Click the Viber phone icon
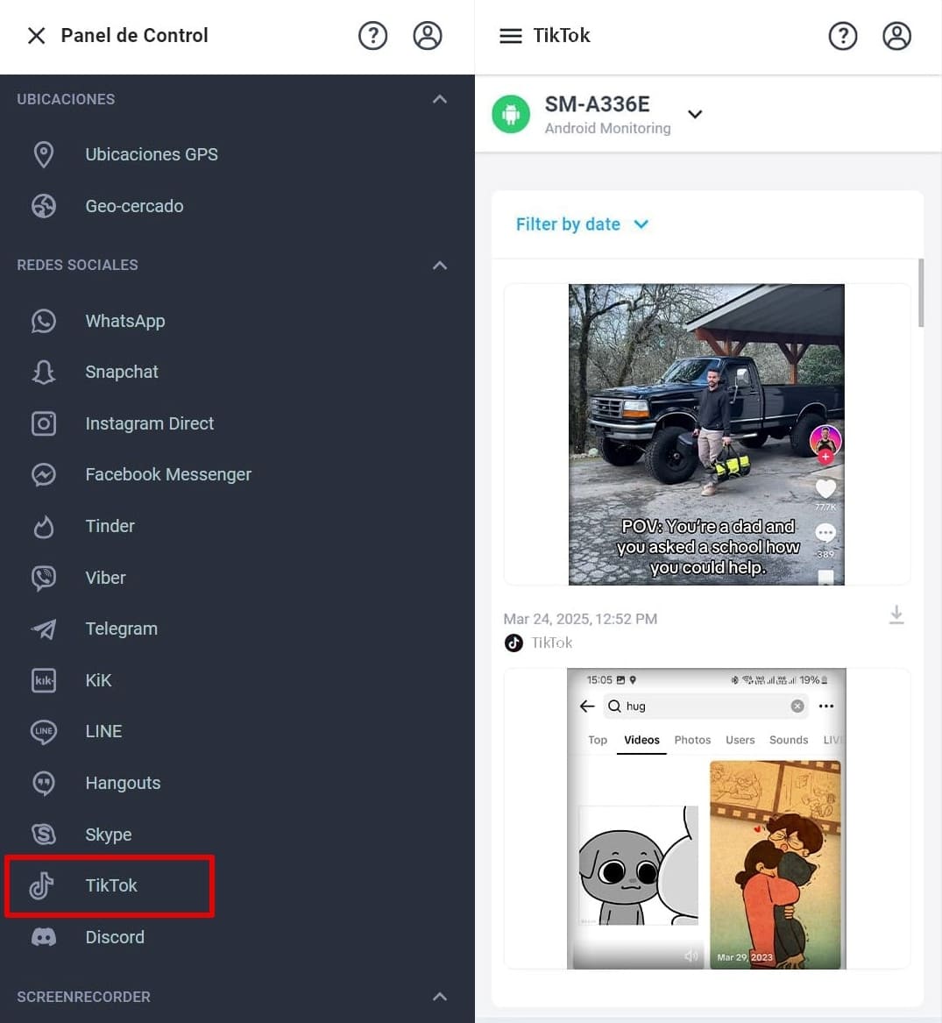This screenshot has height=1023, width=942. [44, 578]
